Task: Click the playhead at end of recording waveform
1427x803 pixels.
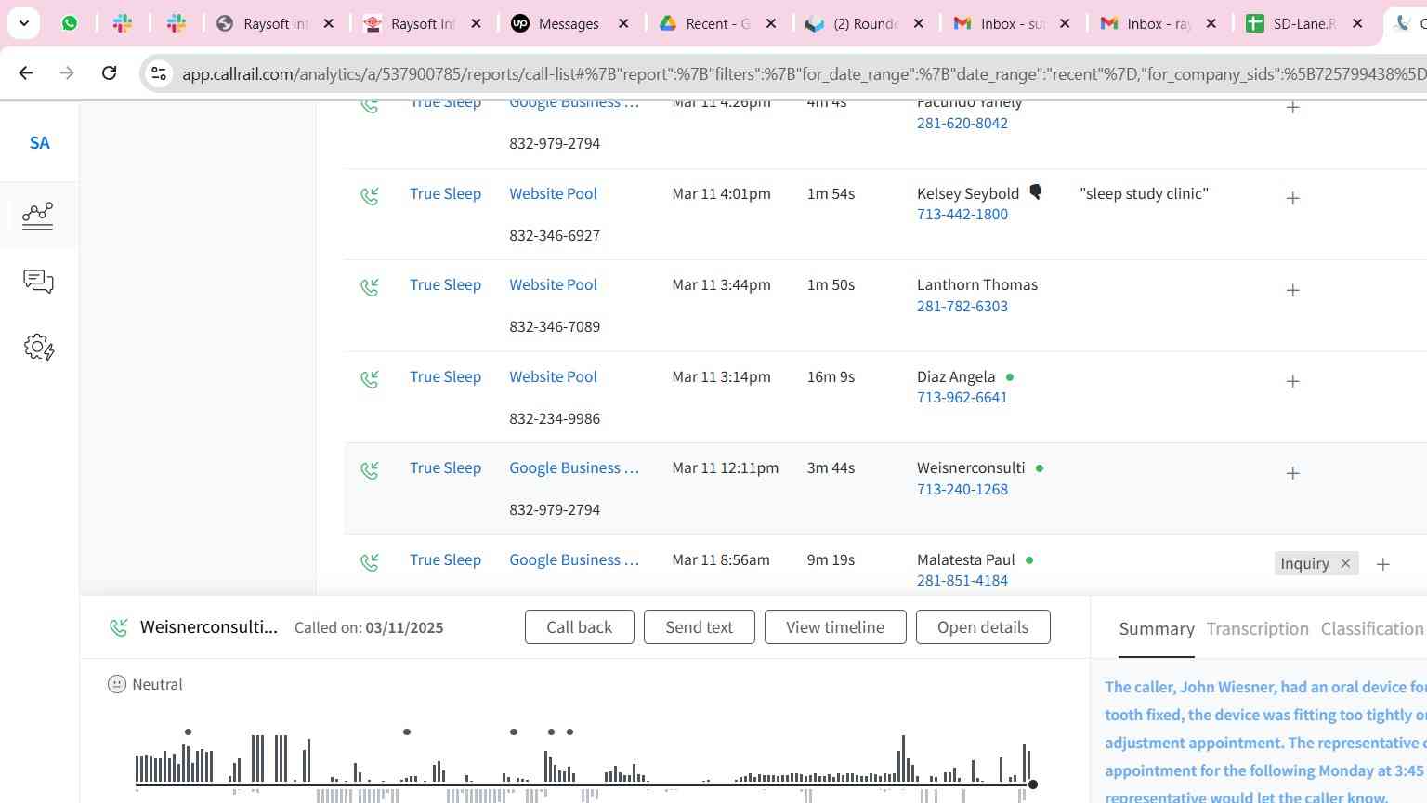Action: pos(1032,784)
